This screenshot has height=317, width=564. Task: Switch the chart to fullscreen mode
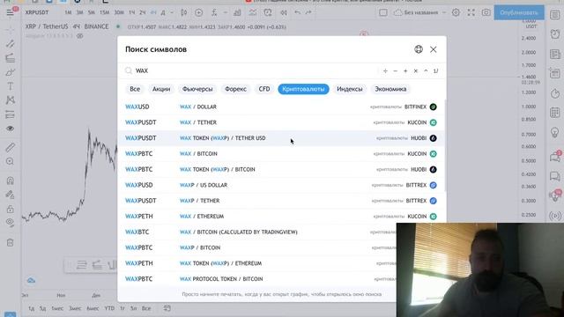[x=471, y=12]
